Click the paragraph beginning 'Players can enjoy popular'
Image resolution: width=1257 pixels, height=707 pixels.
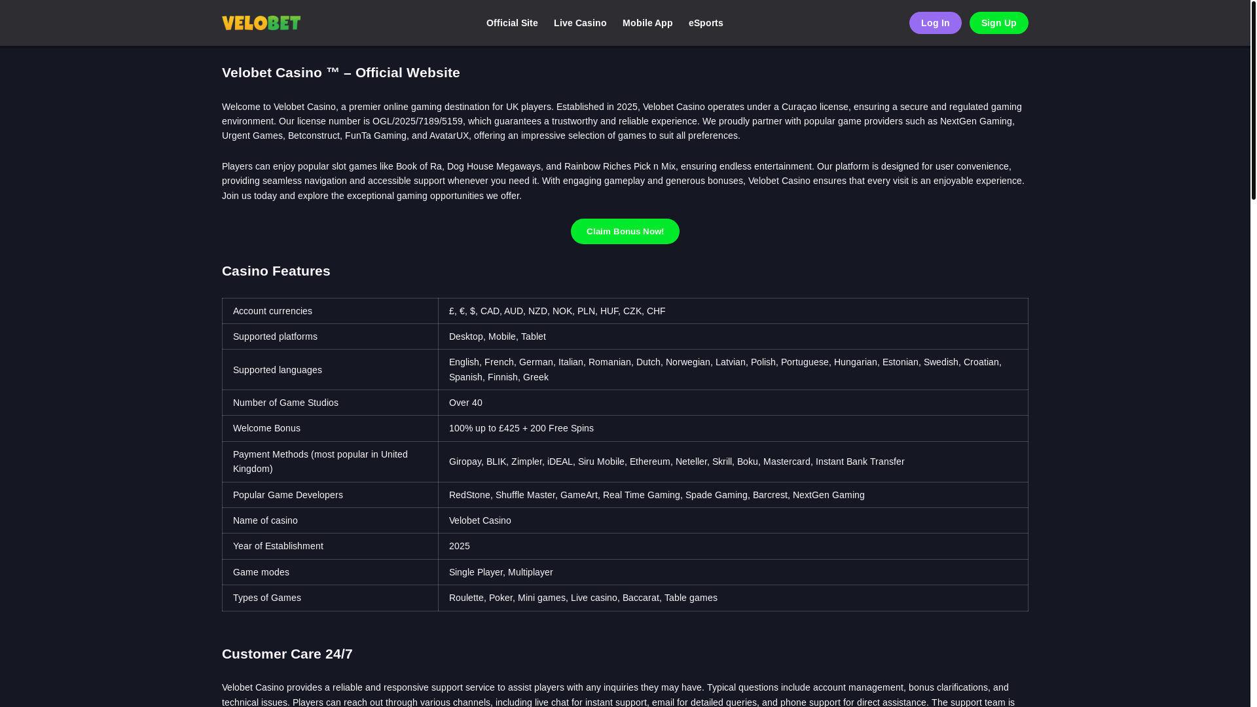[x=625, y=181]
